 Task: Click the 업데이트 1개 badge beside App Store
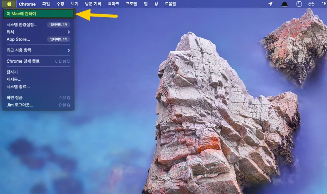59,39
